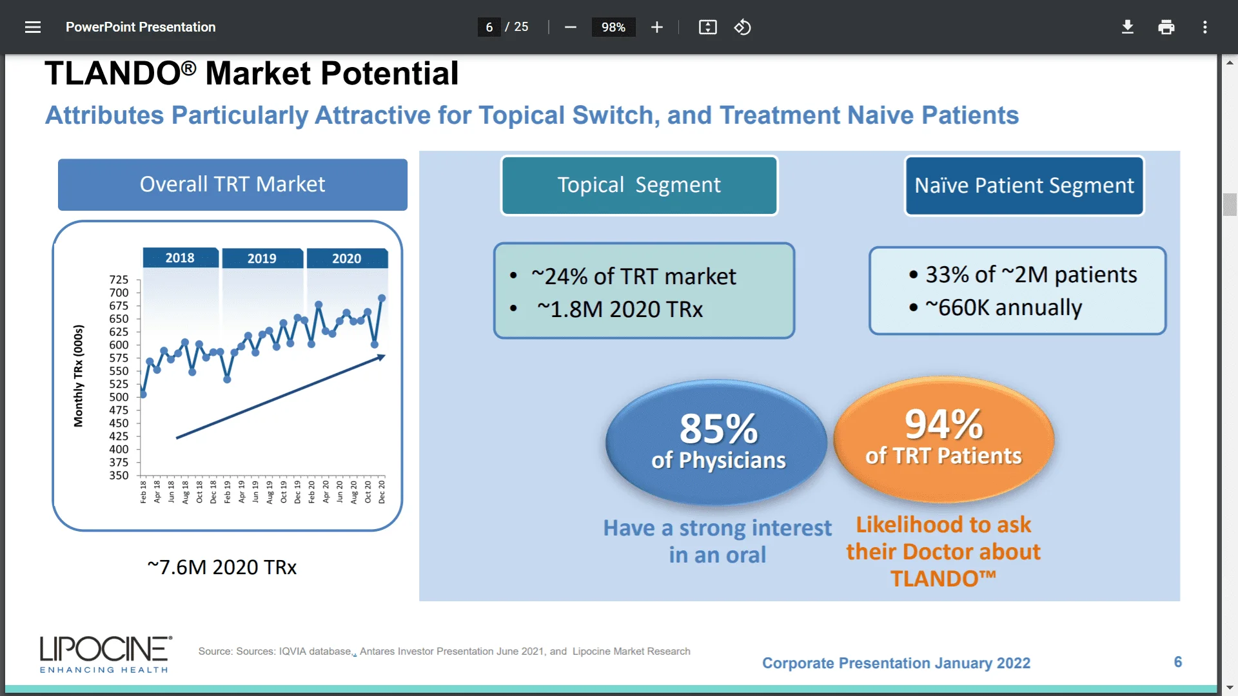Click the scrollbar up arrow
The width and height of the screenshot is (1238, 696).
[1230, 62]
